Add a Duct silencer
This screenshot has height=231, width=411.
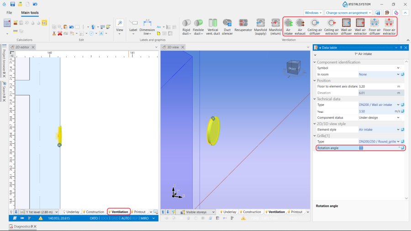[x=227, y=26]
